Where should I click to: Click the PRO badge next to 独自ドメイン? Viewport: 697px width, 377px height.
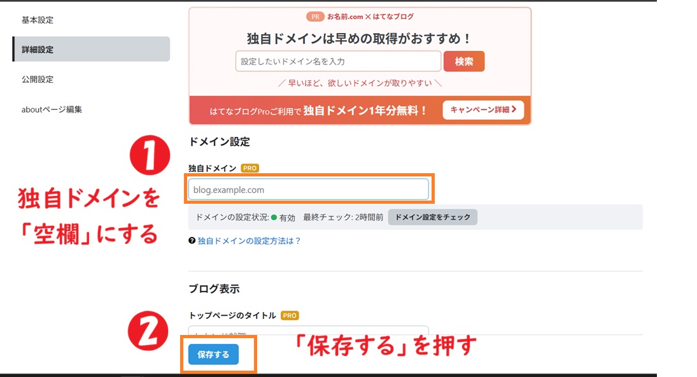[x=250, y=168]
